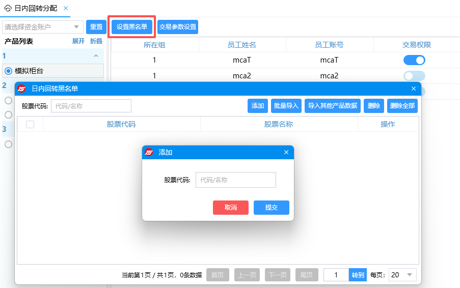Click the 重置 button
460x288 pixels.
[96, 27]
